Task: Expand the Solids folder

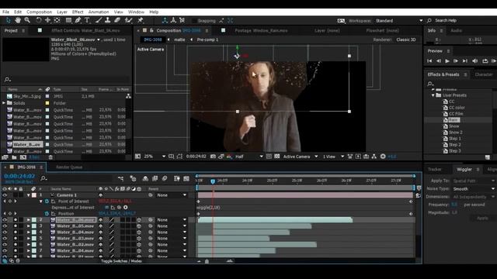Action: (x=4, y=103)
